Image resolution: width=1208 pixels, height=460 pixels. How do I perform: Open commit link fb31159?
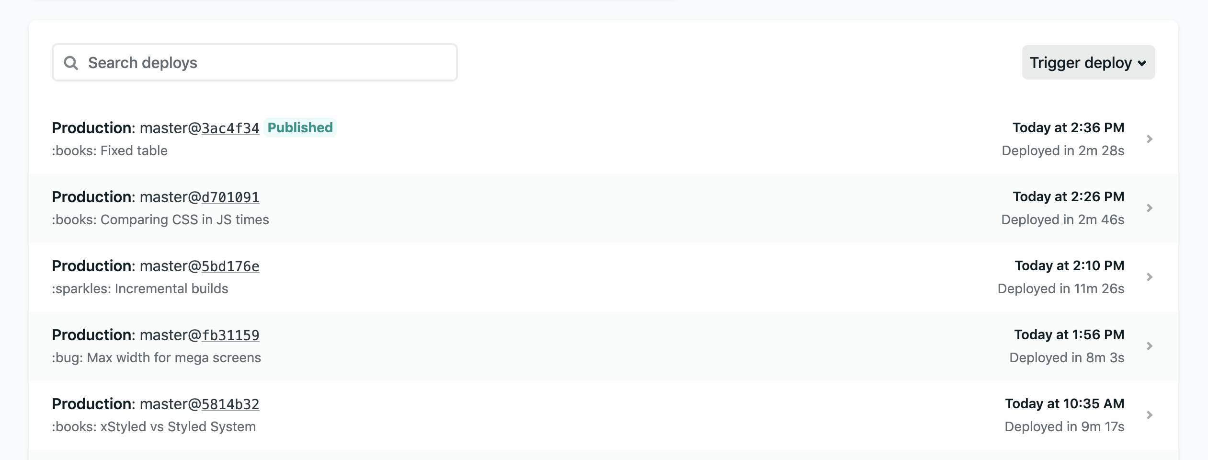pyautogui.click(x=230, y=335)
